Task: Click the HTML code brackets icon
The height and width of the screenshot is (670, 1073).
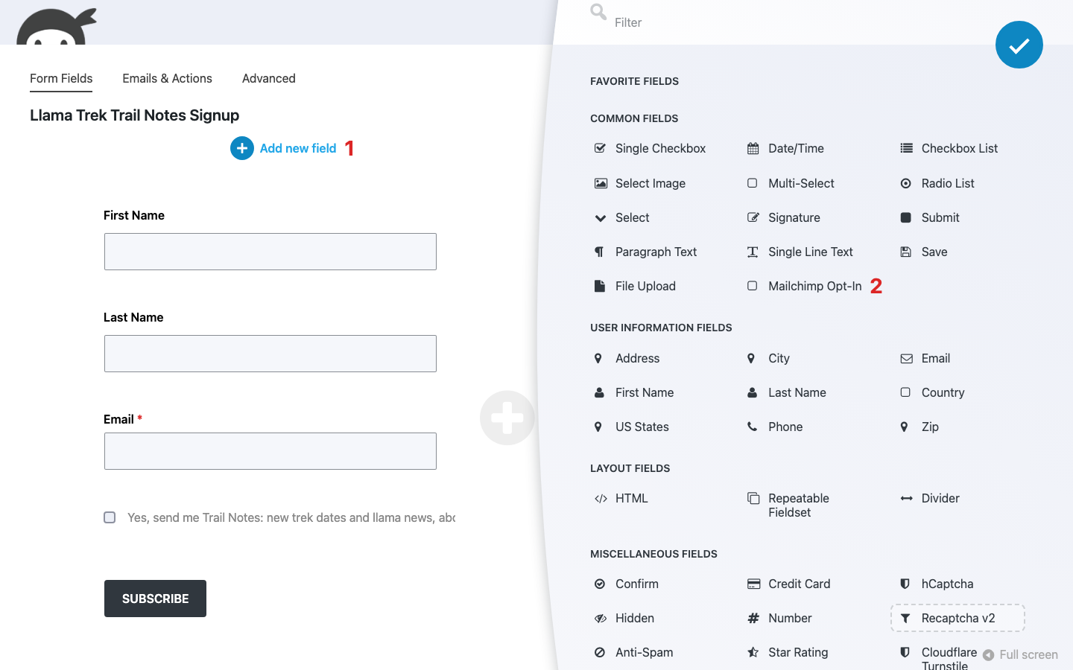Action: (601, 499)
